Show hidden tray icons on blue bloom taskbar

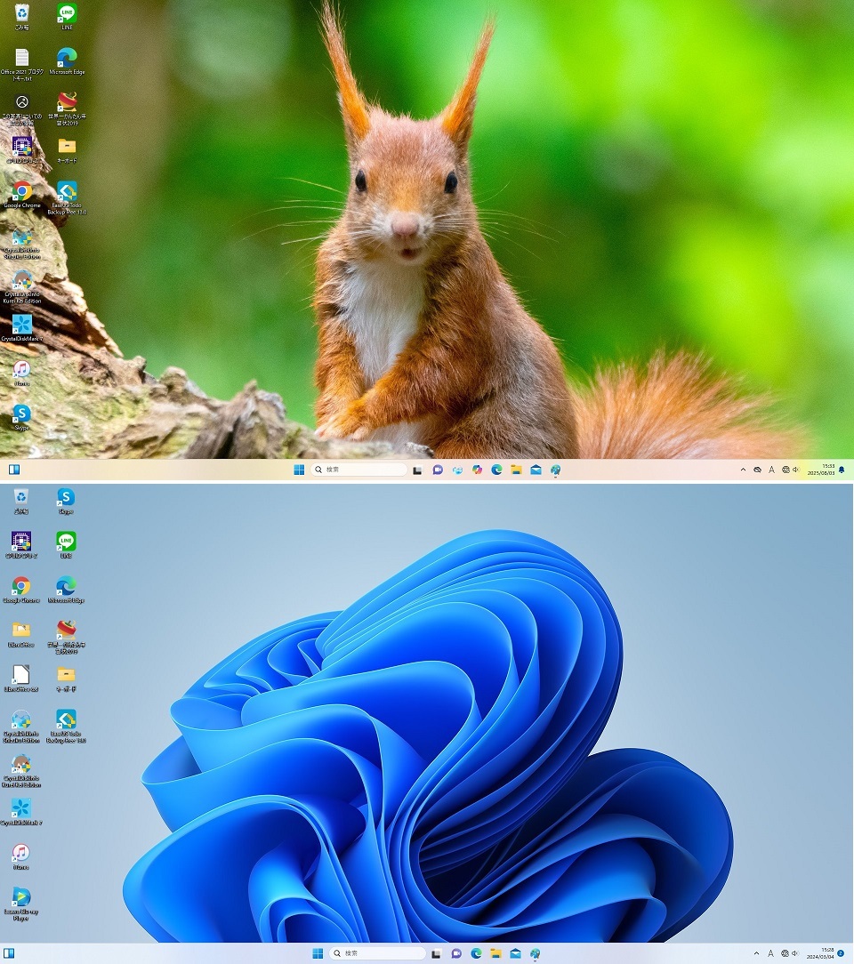click(756, 953)
